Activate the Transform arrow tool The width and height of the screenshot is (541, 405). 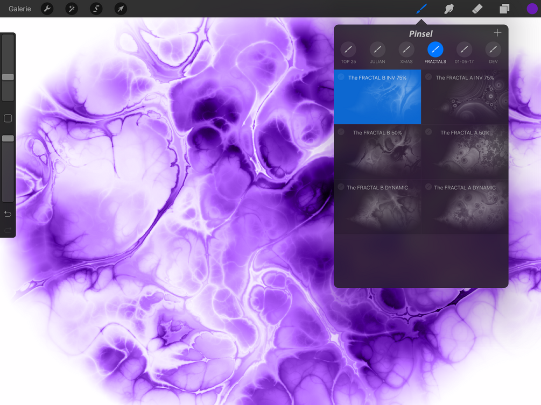(121, 9)
